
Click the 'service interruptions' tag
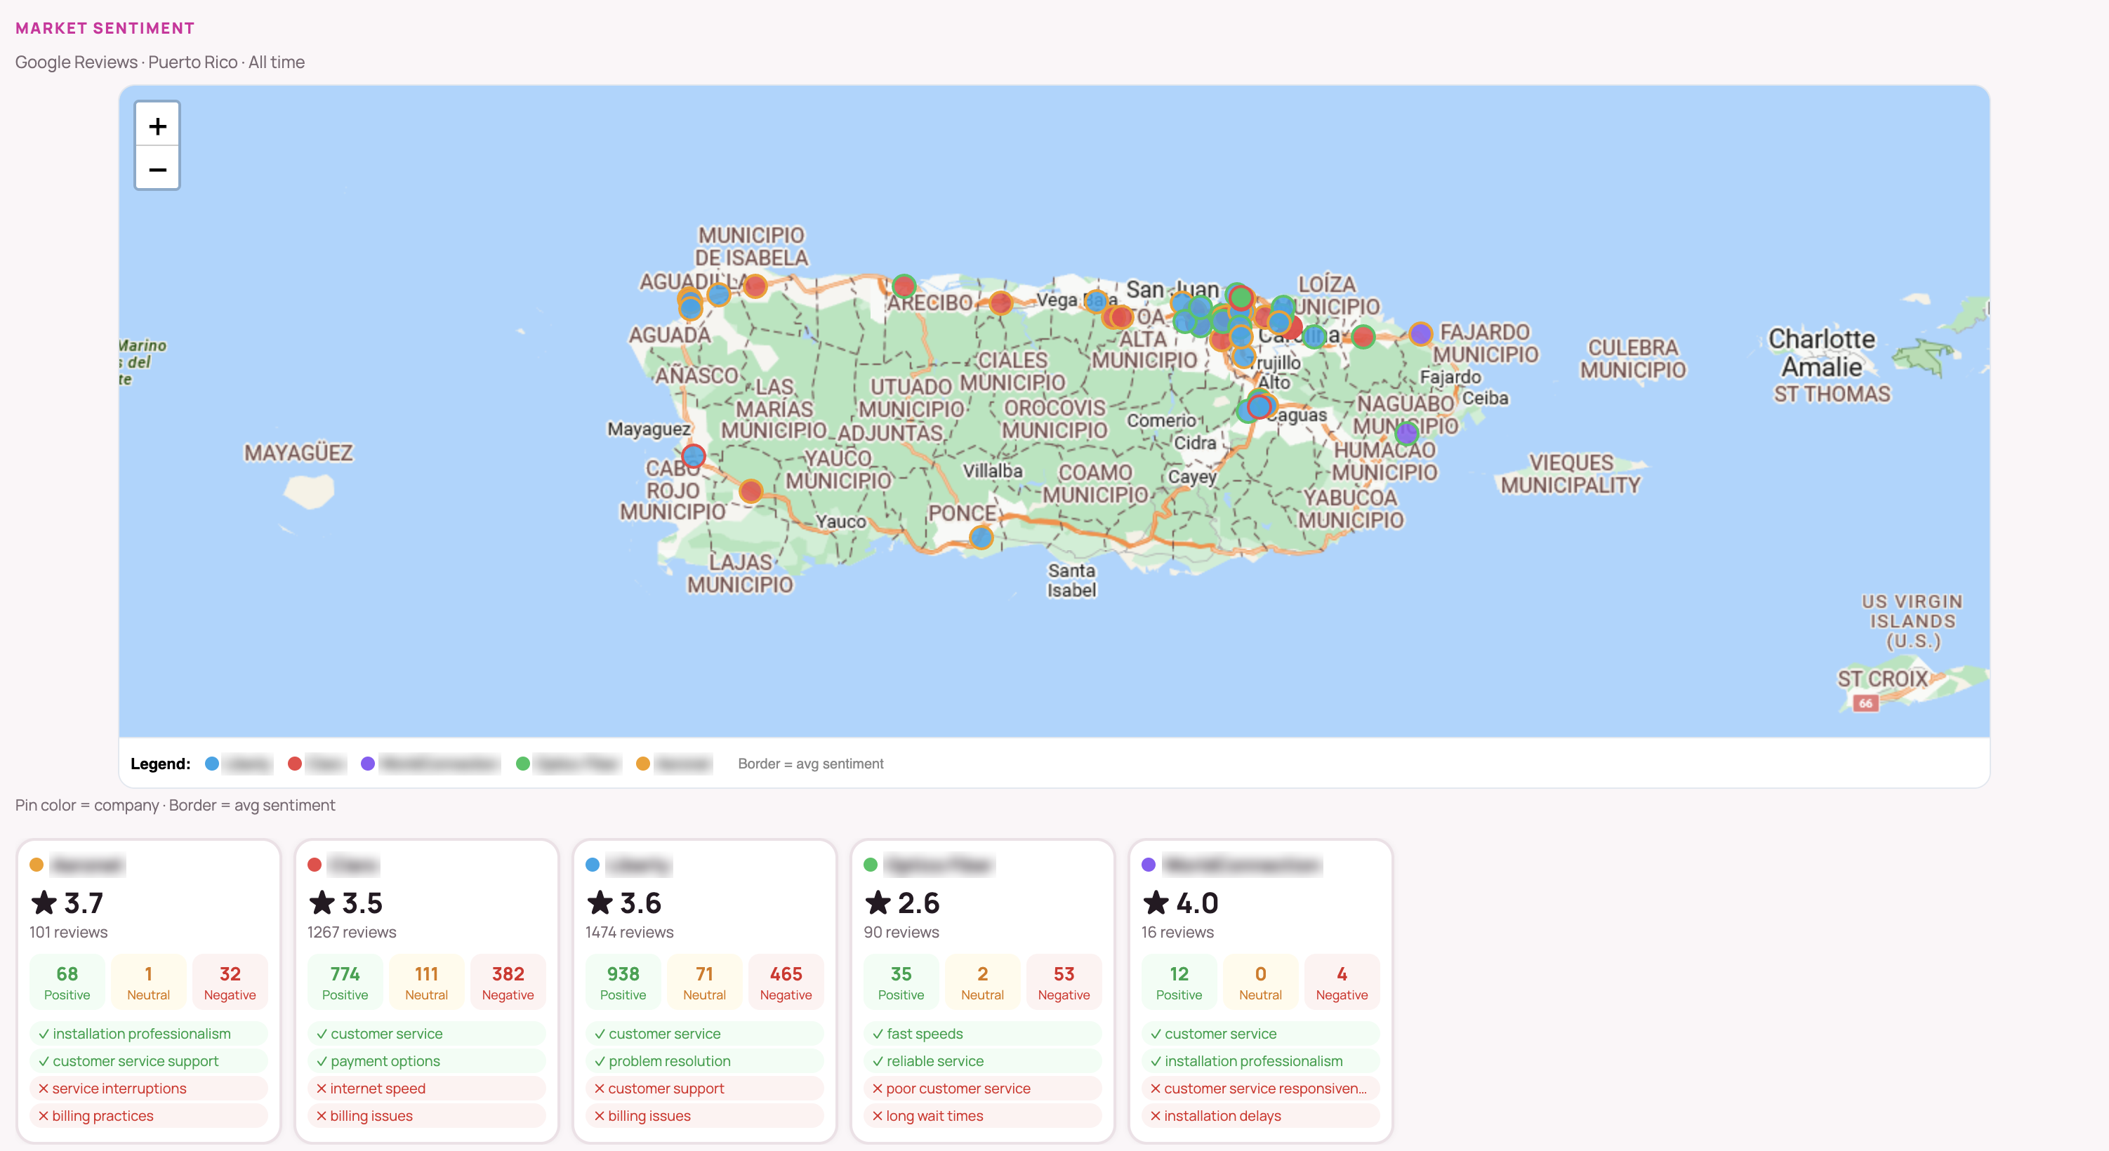tap(148, 1088)
